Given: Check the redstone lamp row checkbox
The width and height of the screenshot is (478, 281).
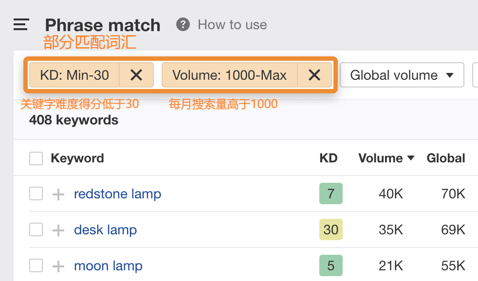Looking at the screenshot, I should (x=36, y=194).
